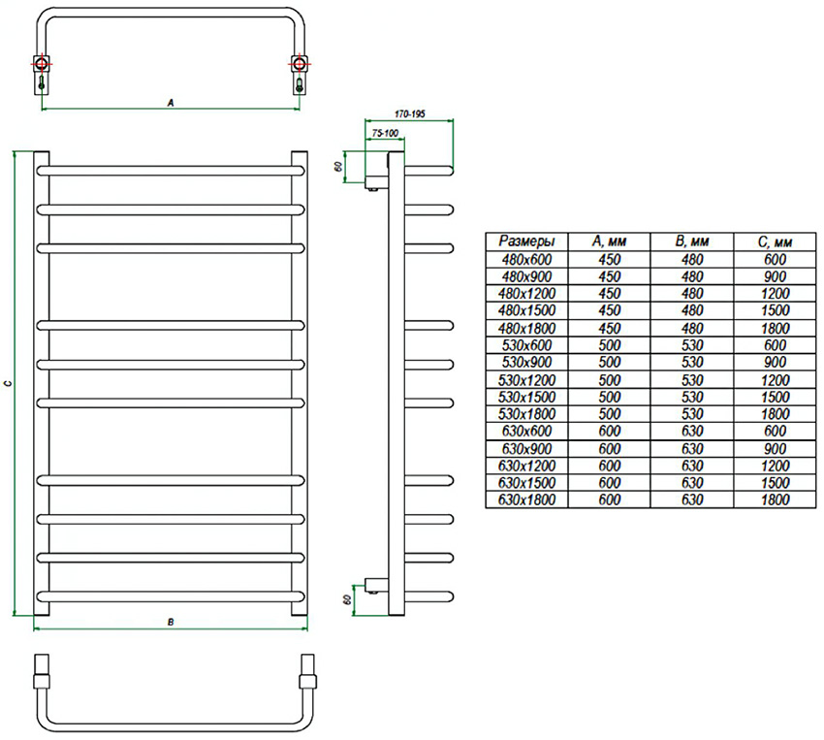
Task: Click B value '480' in 480x900 row
Action: tap(692, 276)
